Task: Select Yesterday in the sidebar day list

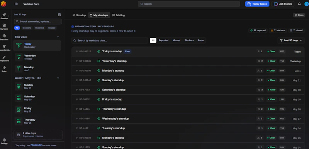Action: point(37,57)
